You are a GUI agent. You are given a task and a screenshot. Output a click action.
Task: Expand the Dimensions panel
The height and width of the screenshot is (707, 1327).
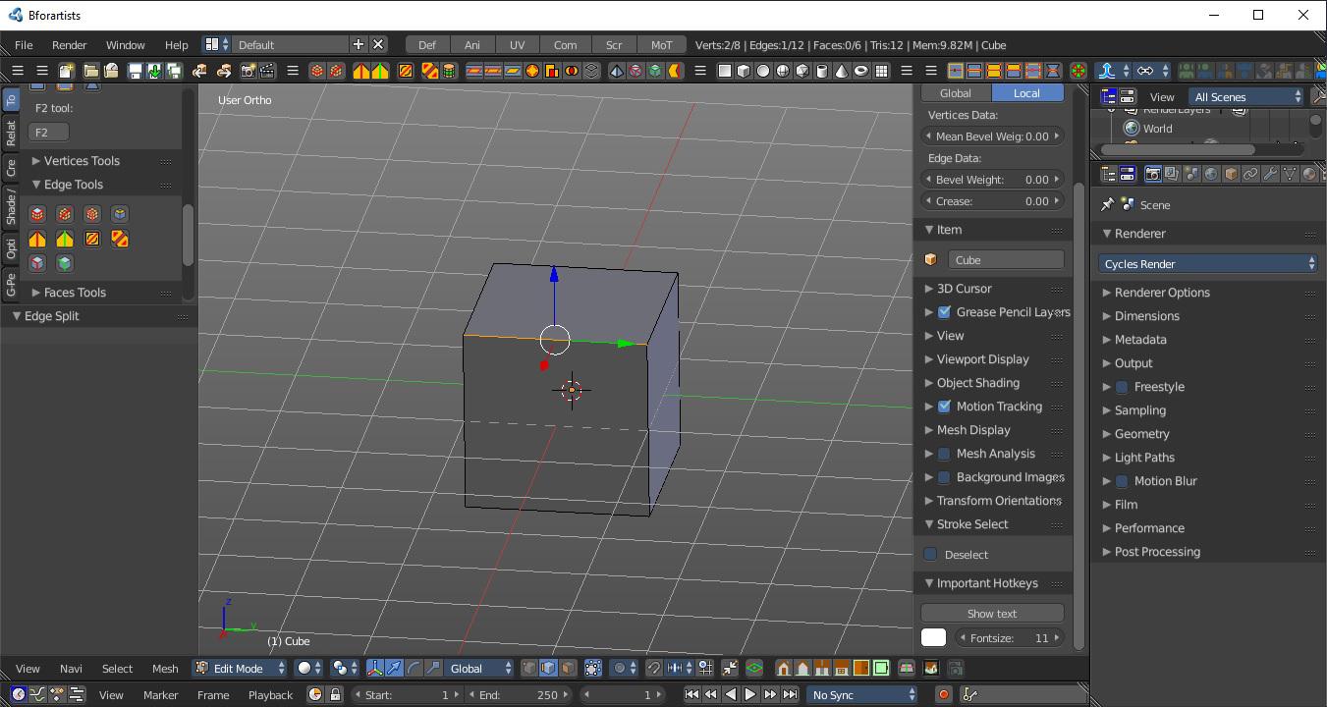click(x=1146, y=316)
